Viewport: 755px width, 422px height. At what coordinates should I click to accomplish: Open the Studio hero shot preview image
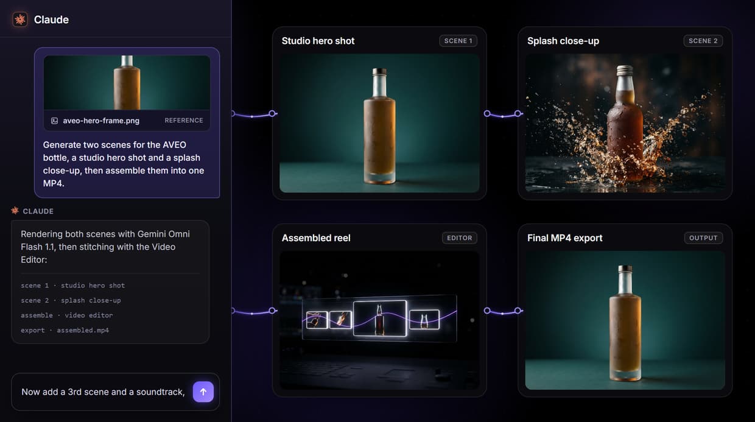[x=379, y=123]
